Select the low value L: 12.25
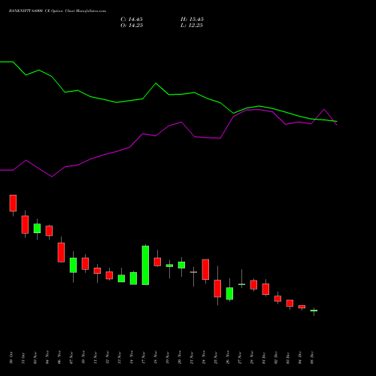The height and width of the screenshot is (376, 376). coord(192,26)
